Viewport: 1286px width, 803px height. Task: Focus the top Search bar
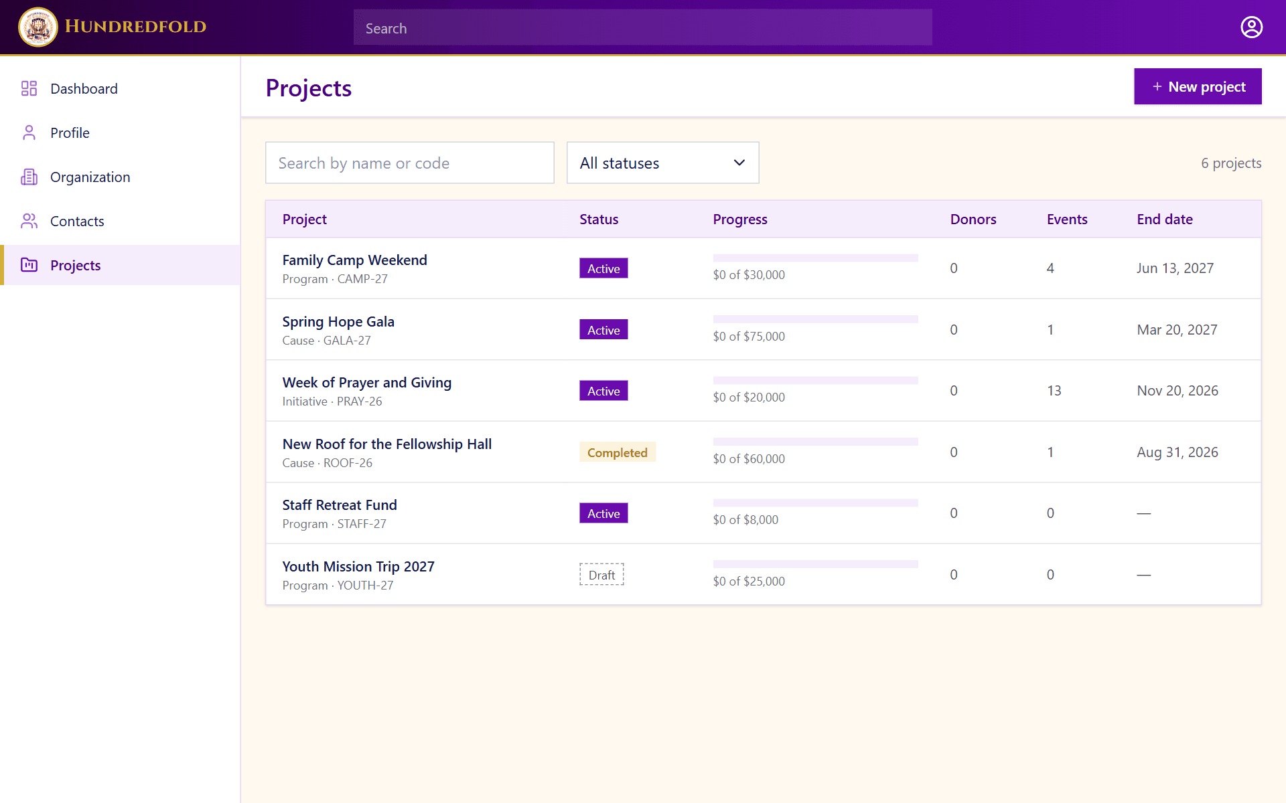pos(643,27)
